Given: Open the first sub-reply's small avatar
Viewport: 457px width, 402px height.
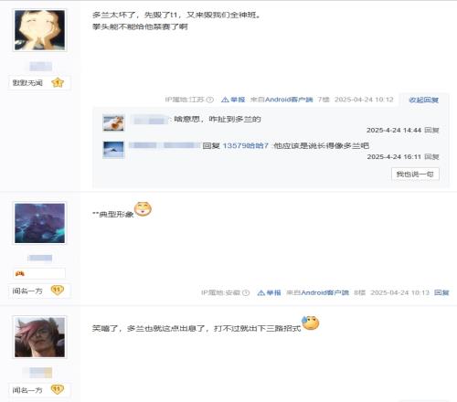Looking at the screenshot, I should 113,123.
